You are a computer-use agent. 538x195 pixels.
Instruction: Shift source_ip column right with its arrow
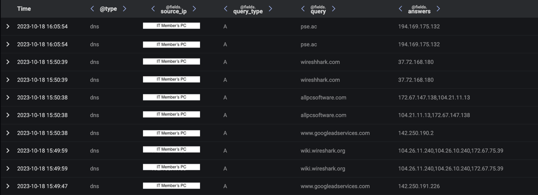tap(194, 9)
